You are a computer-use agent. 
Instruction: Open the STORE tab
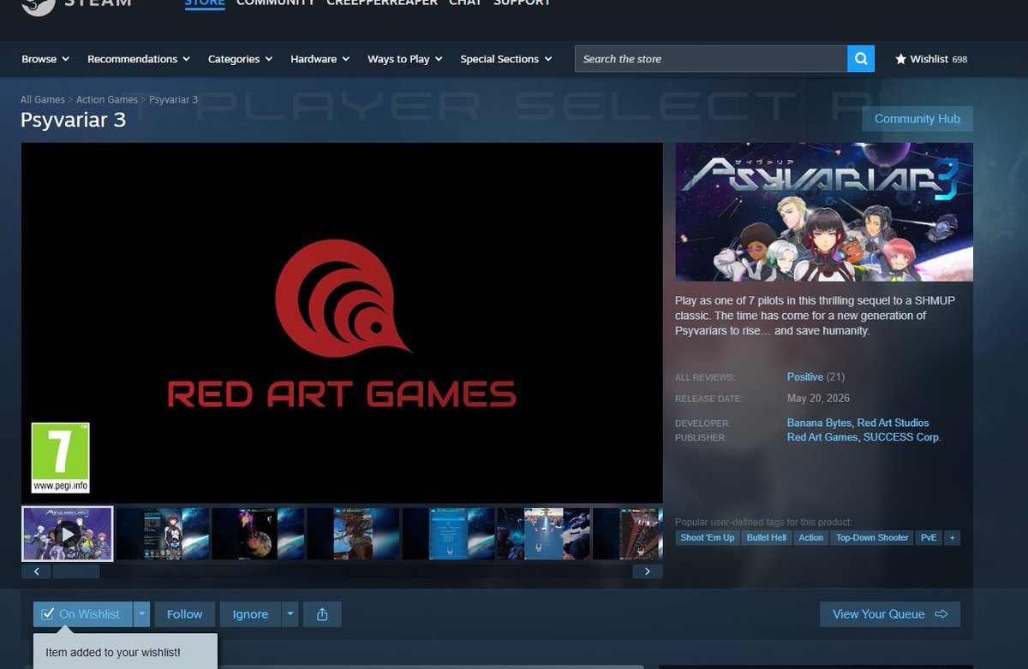[x=205, y=3]
